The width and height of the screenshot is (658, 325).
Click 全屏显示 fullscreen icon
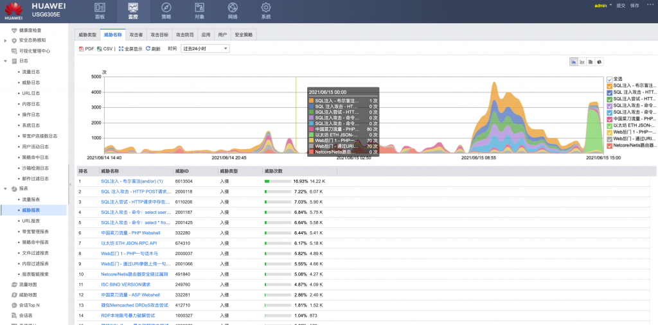pos(121,49)
